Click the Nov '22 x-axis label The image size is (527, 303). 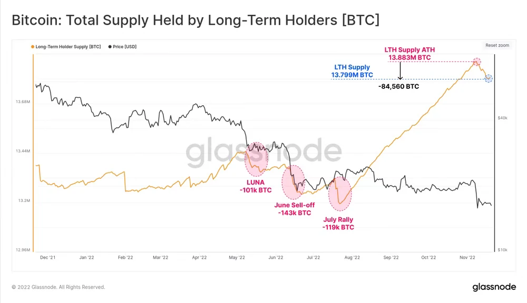[467, 257]
